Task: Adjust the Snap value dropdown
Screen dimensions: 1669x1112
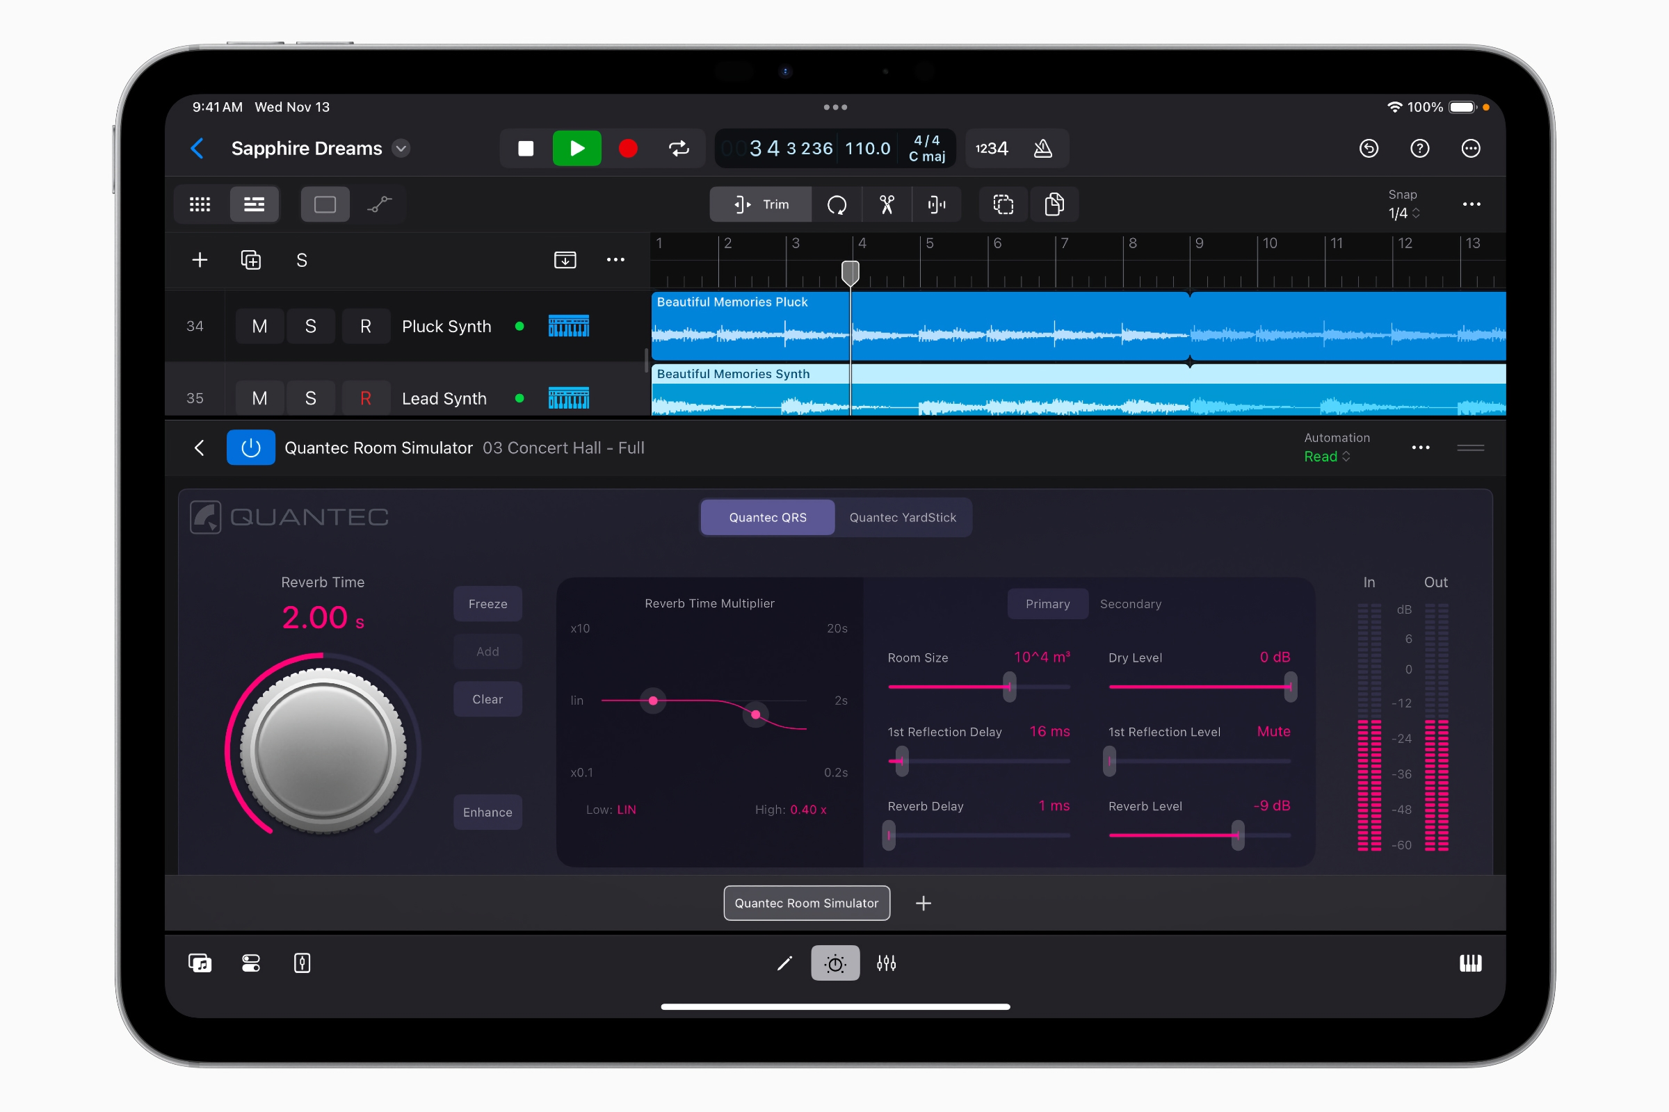Action: click(x=1403, y=213)
